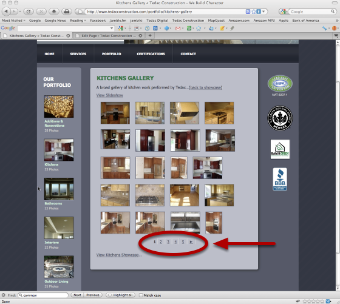Click the Build It Green logo
340x304 pixels.
280,149
